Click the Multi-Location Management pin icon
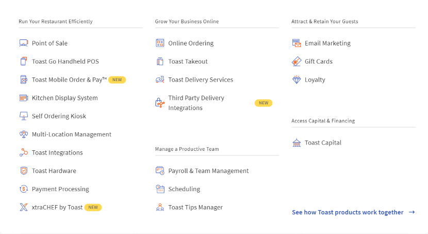The width and height of the screenshot is (428, 234). [x=23, y=134]
